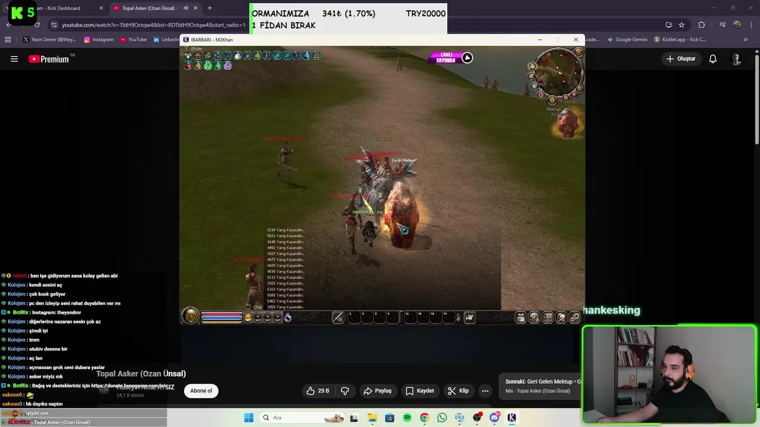
Task: Dislike the Topal Asker video
Action: (x=345, y=391)
